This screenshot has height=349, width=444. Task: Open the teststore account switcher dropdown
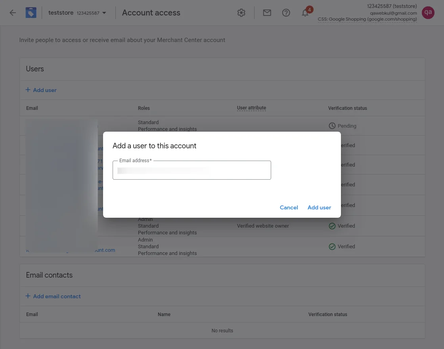pyautogui.click(x=77, y=13)
